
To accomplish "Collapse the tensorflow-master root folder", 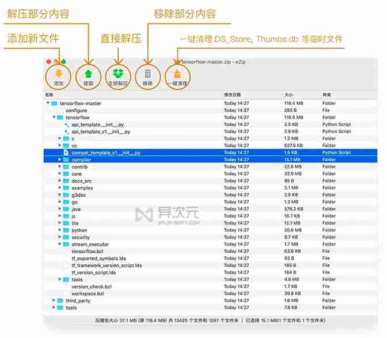I will (48, 104).
